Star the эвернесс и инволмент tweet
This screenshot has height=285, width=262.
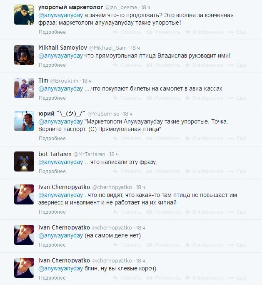coord(187,212)
